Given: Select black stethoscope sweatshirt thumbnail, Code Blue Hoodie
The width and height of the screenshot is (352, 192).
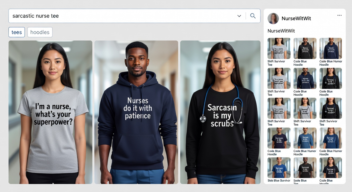Looking at the screenshot, I should (x=331, y=78).
